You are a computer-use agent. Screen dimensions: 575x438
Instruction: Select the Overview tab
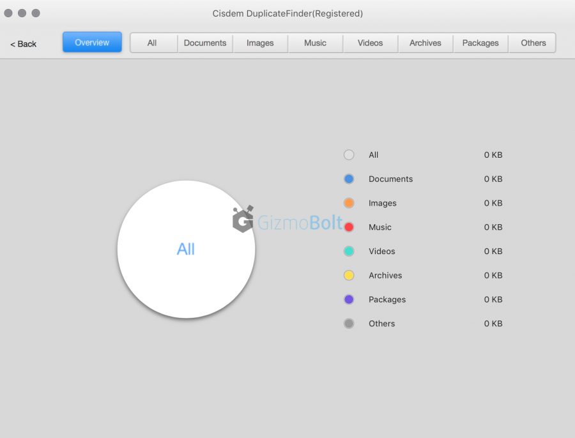92,42
